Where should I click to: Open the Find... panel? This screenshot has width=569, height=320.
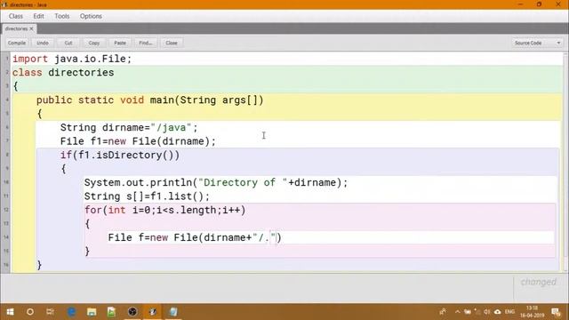tap(146, 43)
